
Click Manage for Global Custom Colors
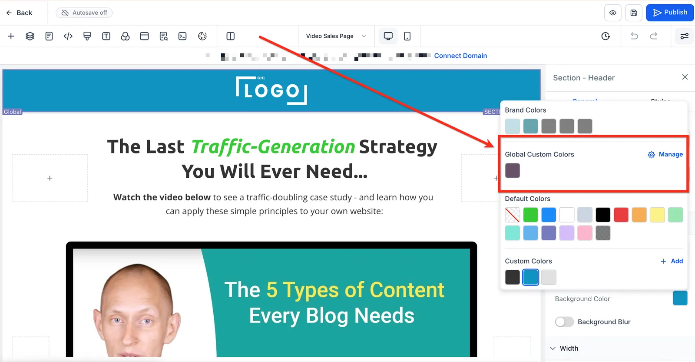coord(665,154)
